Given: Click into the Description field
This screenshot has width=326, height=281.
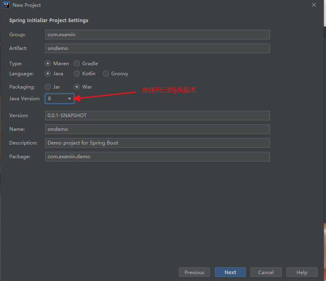Looking at the screenshot, I should pos(157,143).
